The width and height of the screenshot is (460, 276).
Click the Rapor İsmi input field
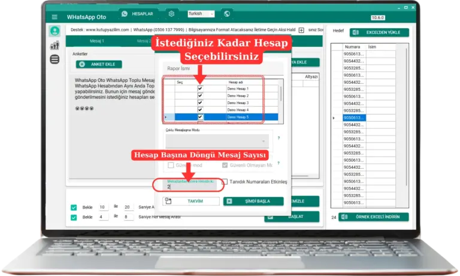(223, 69)
